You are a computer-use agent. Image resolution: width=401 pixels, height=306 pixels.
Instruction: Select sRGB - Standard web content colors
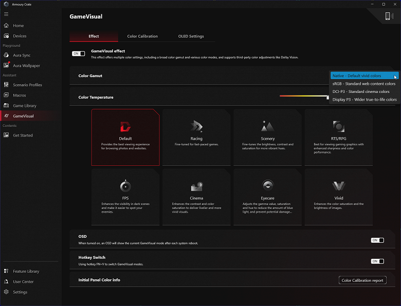pyautogui.click(x=364, y=84)
